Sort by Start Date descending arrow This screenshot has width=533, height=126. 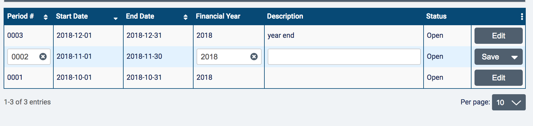click(115, 18)
